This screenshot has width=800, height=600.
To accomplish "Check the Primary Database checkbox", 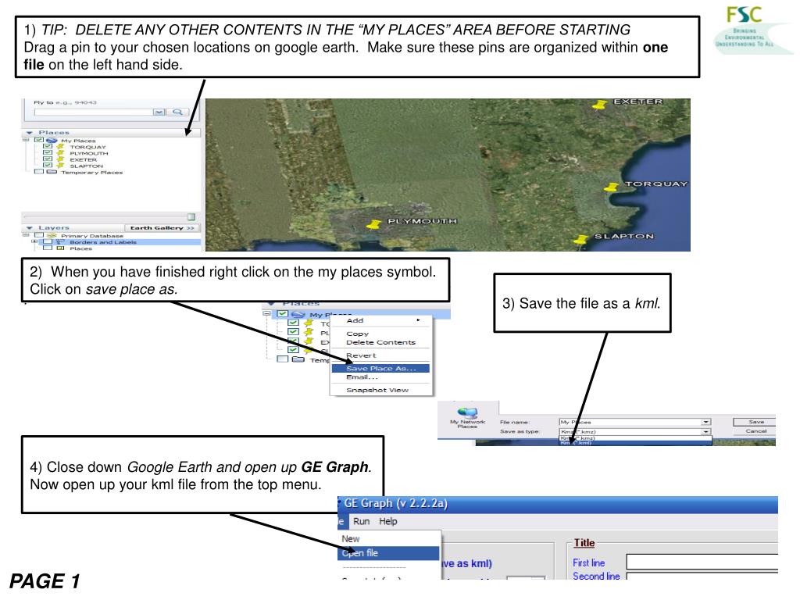I will point(39,235).
